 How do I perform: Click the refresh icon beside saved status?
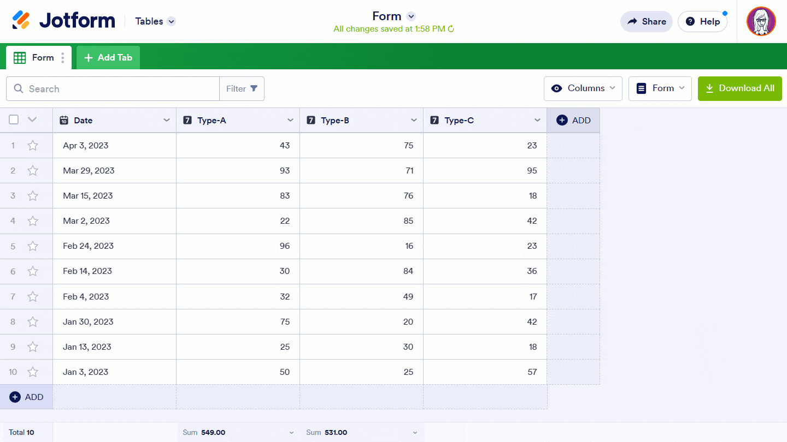point(451,29)
